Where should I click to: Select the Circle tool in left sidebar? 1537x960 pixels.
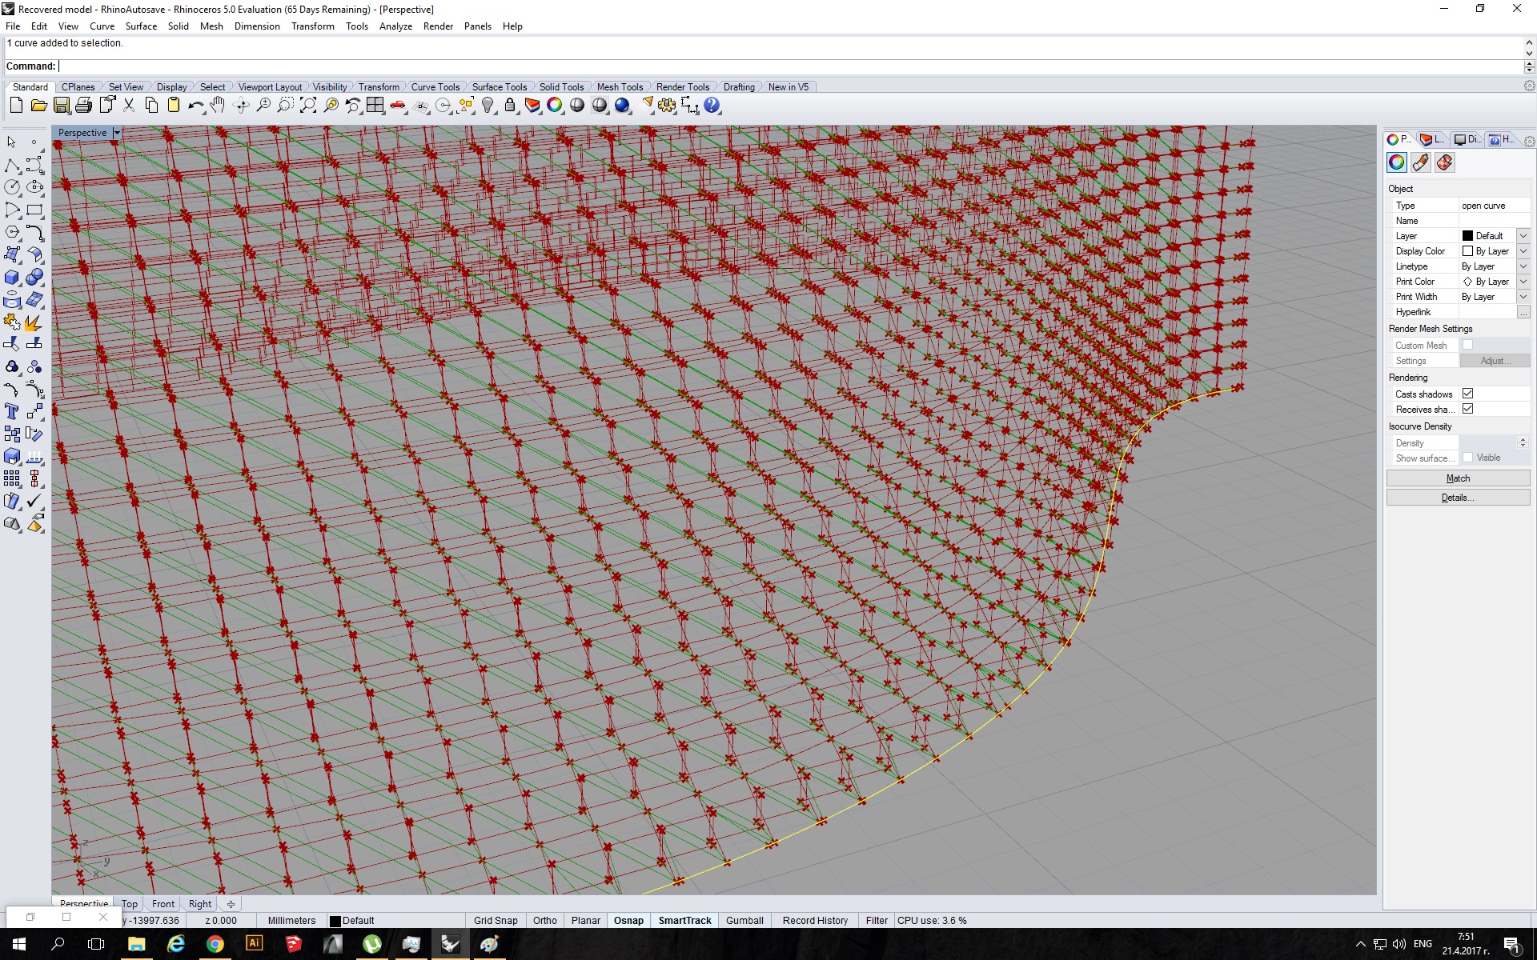[x=12, y=187]
